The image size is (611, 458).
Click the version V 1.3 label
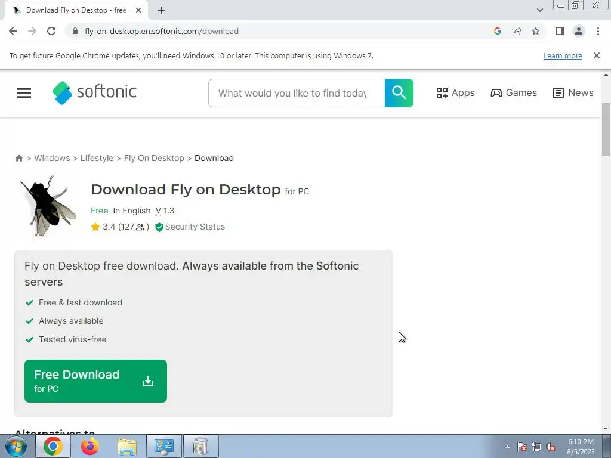[165, 211]
